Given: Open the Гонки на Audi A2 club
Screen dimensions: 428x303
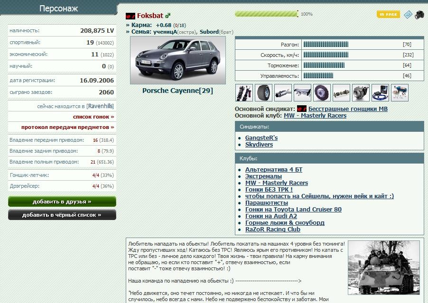Looking at the screenshot, I should coord(271,216).
